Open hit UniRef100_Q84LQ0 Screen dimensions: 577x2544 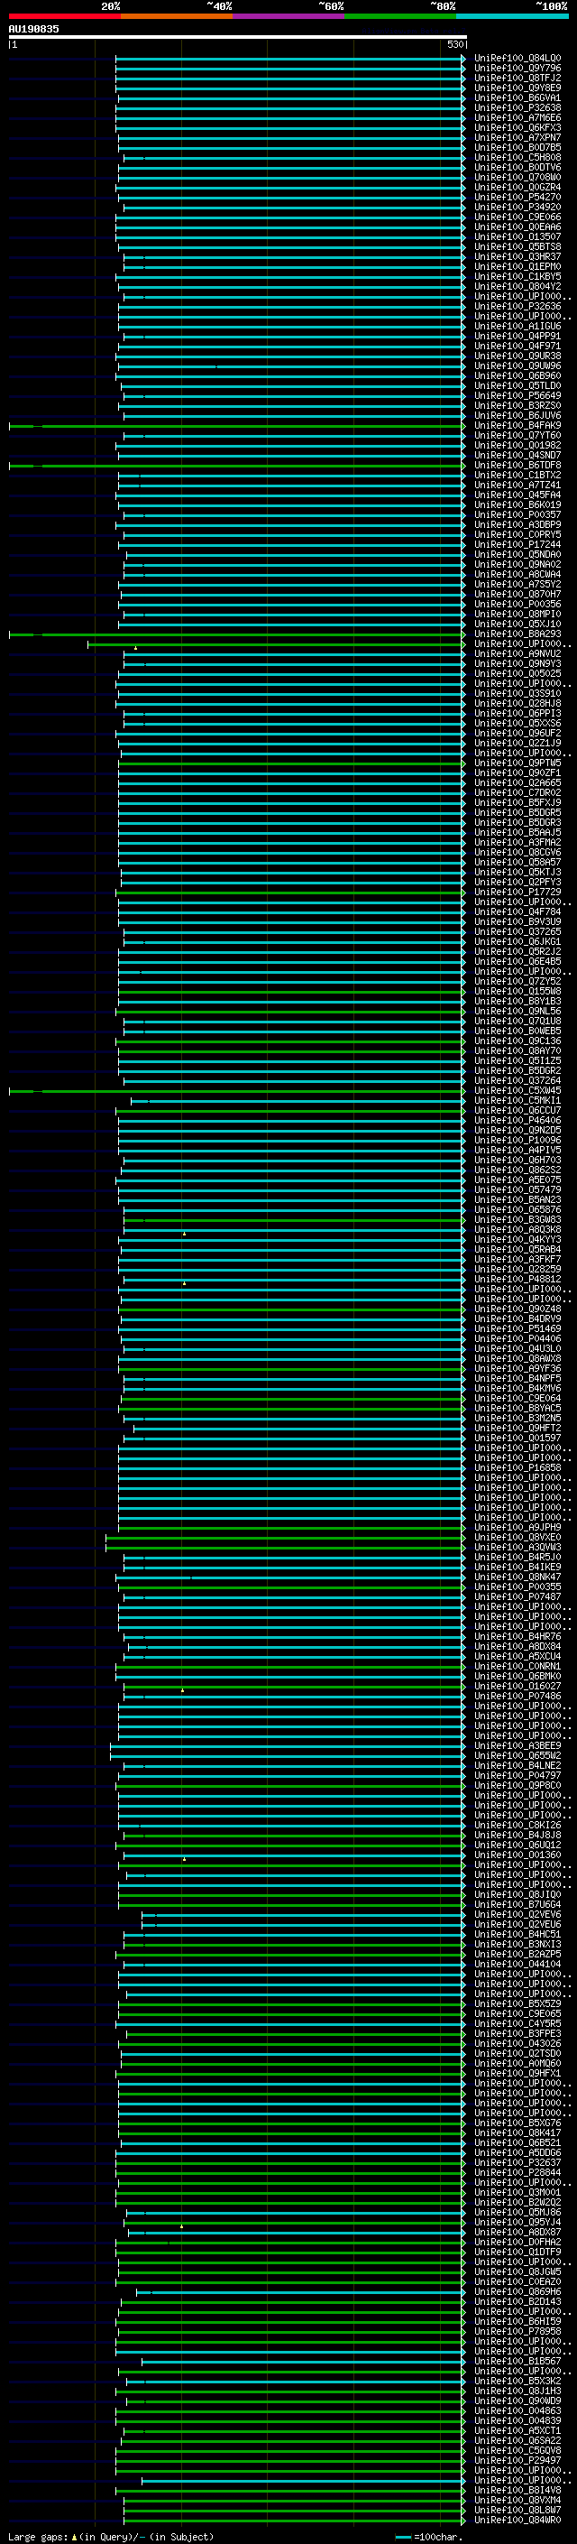517,59
